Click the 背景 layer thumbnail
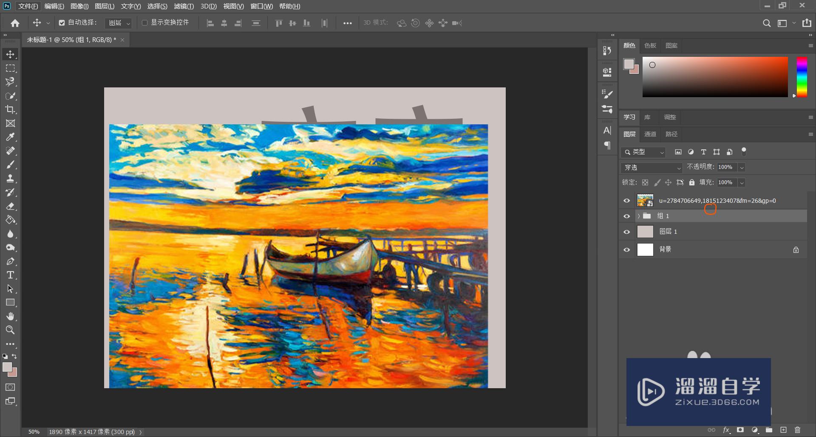 click(645, 249)
